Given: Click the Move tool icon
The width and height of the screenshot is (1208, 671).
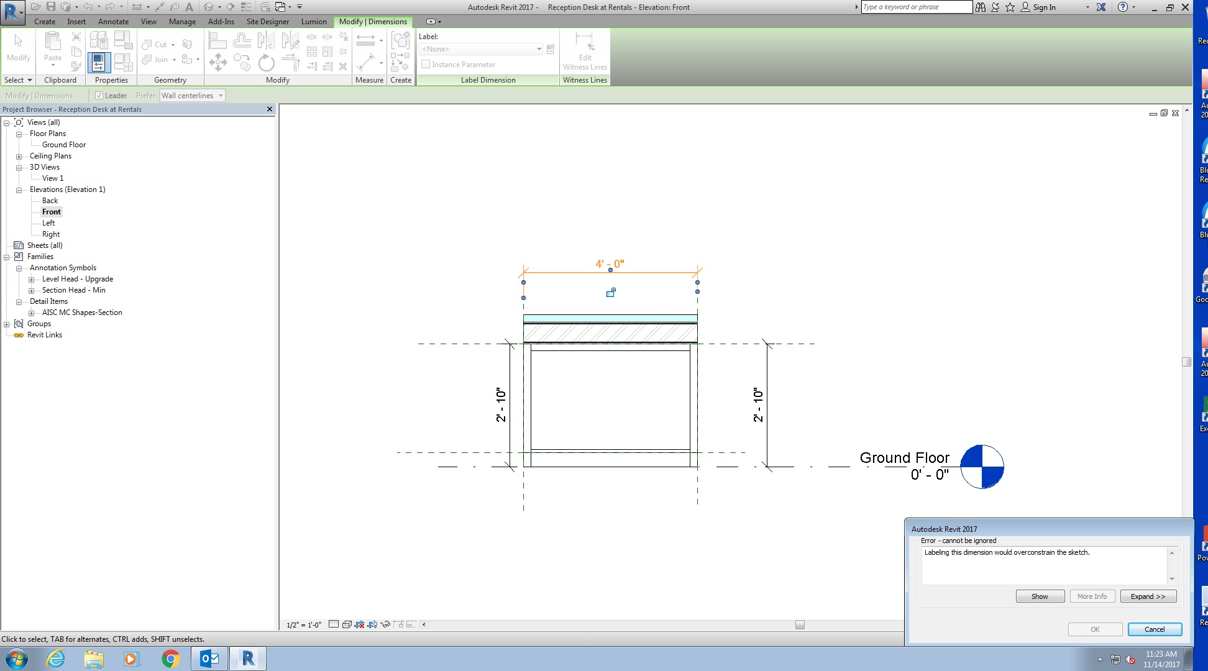Looking at the screenshot, I should pyautogui.click(x=217, y=62).
